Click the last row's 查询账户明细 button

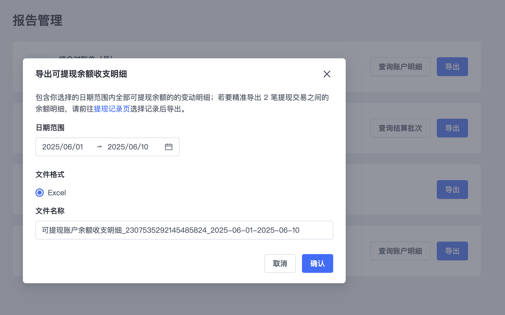pos(400,251)
